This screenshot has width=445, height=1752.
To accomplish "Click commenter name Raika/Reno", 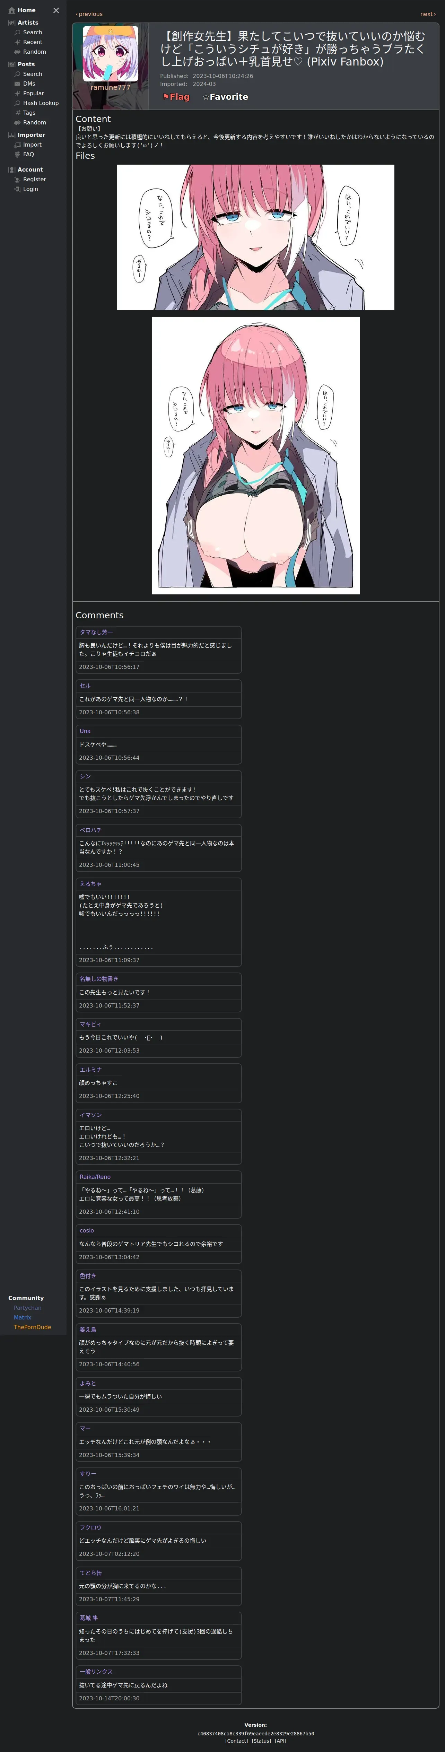I will point(95,1177).
